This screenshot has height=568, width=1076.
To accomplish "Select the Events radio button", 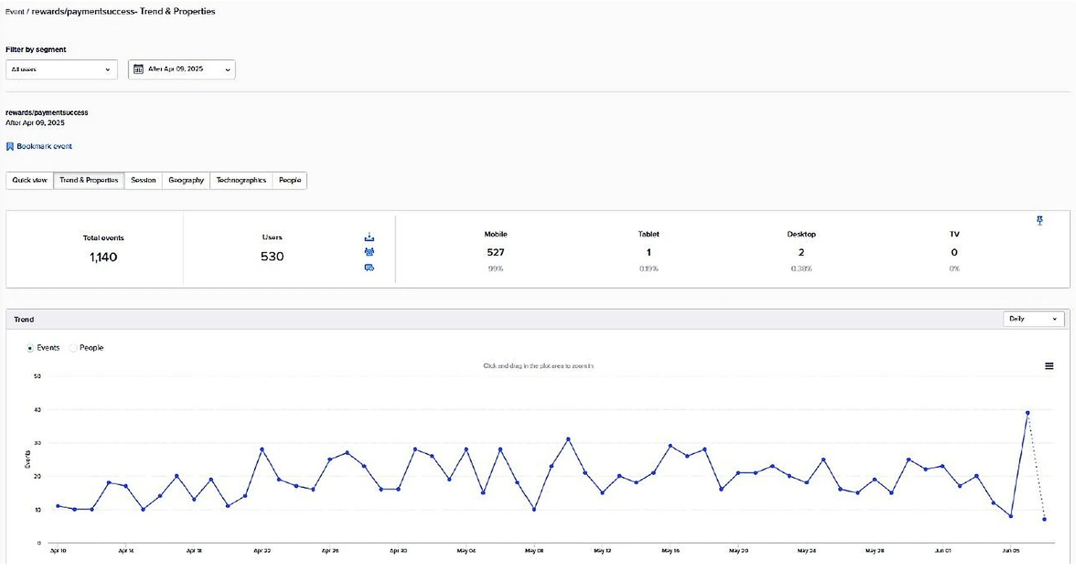I will point(30,348).
